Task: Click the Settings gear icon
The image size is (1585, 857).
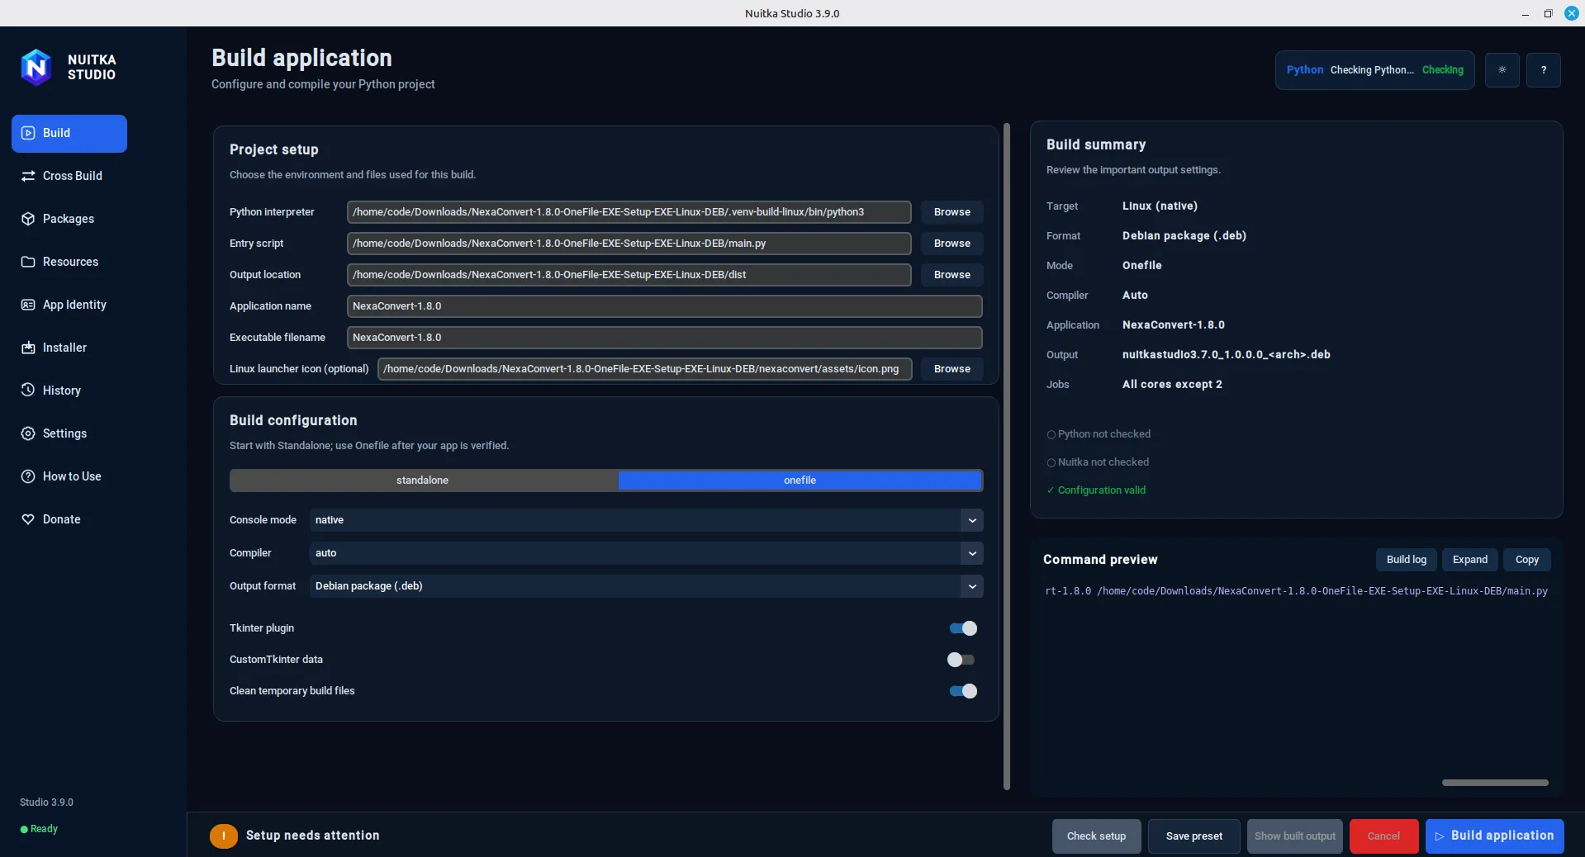Action: [x=28, y=433]
